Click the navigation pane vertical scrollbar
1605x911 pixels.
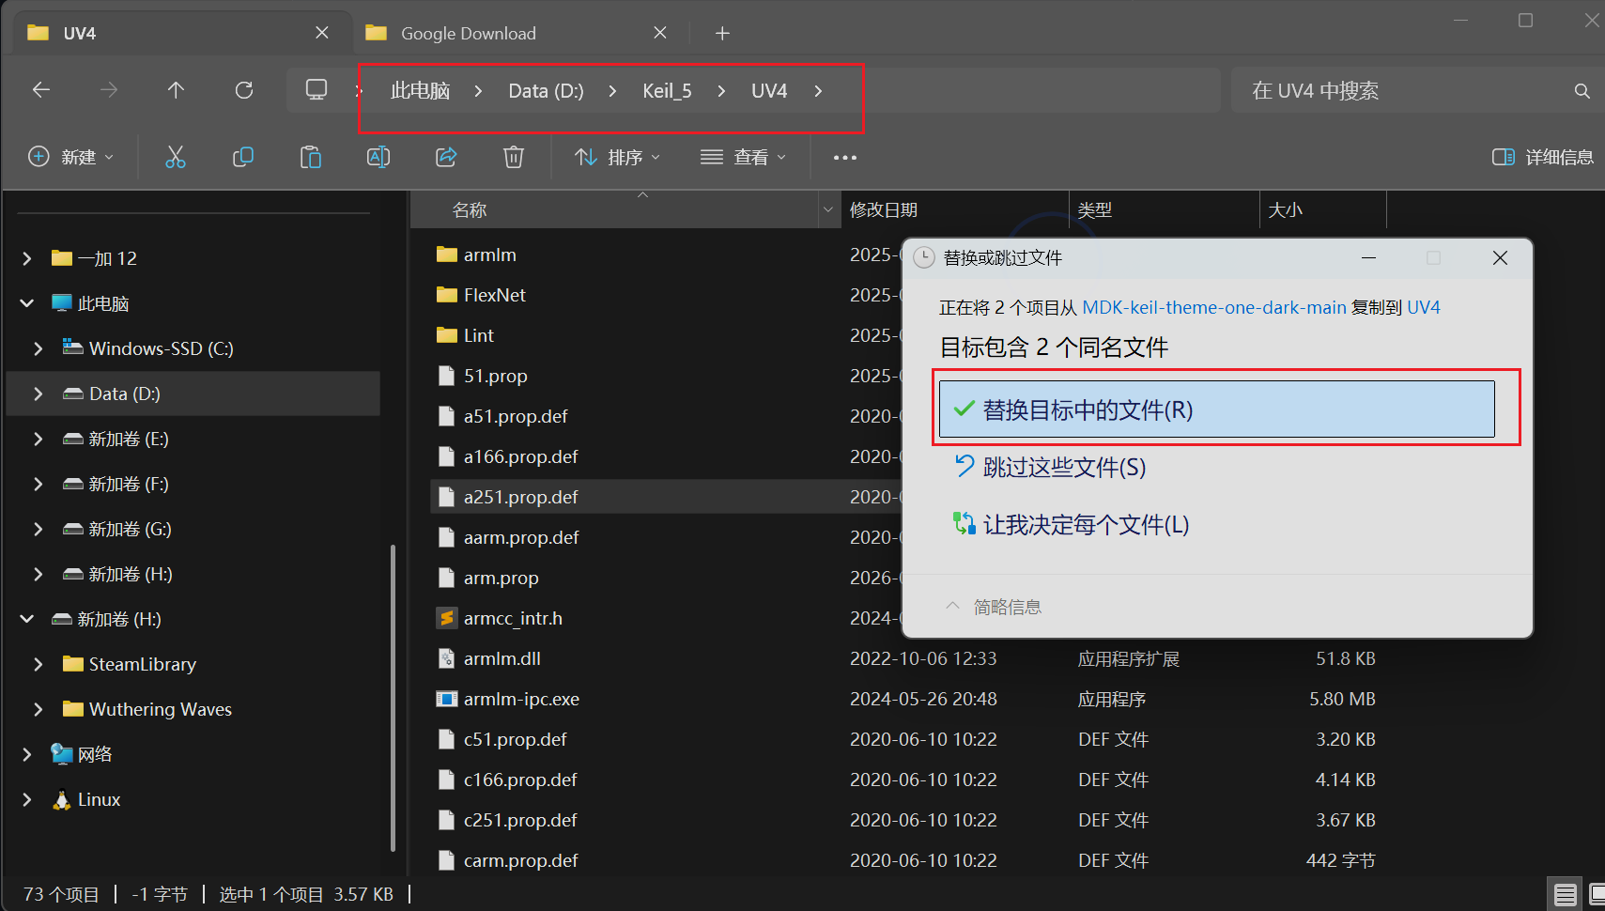(x=393, y=698)
